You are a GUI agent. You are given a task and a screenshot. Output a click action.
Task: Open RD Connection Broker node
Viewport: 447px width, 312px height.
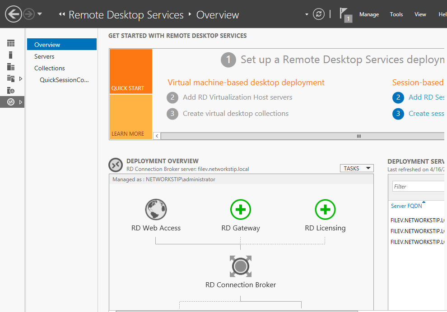pyautogui.click(x=240, y=266)
